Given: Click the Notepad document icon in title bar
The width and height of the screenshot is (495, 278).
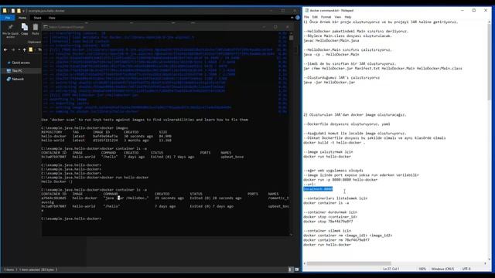Looking at the screenshot, I should tap(306, 10).
